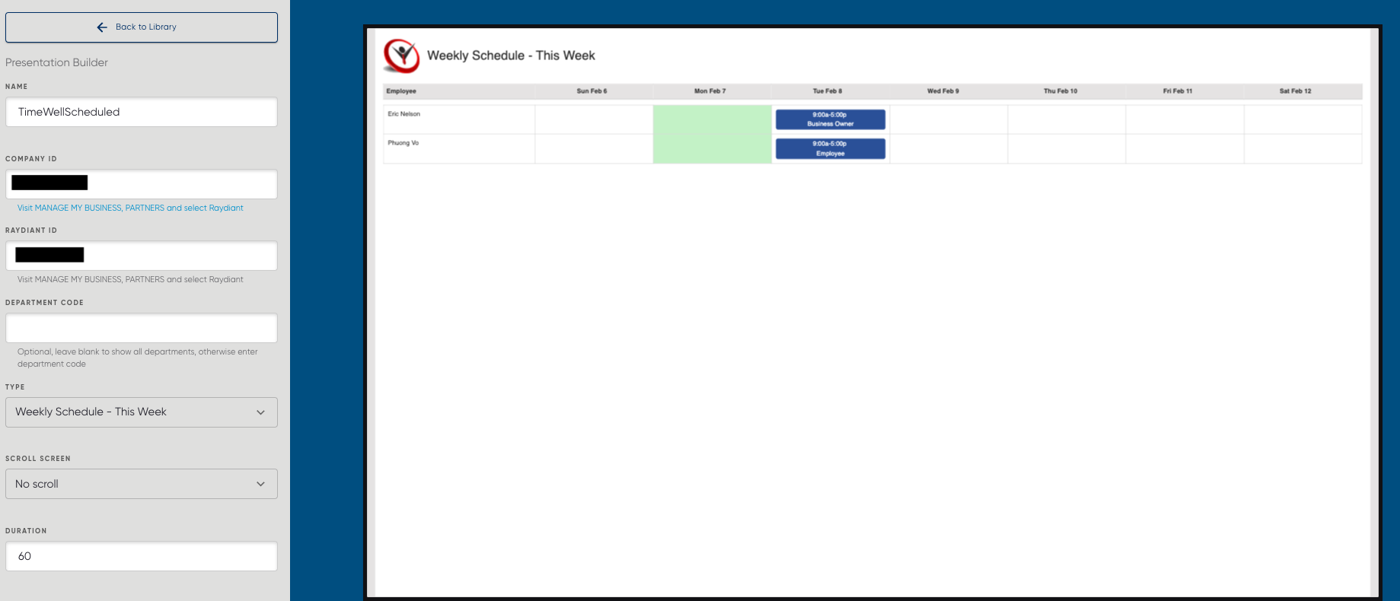Click the TimeWellScheduled logo in preview
The height and width of the screenshot is (601, 1400).
pos(401,56)
